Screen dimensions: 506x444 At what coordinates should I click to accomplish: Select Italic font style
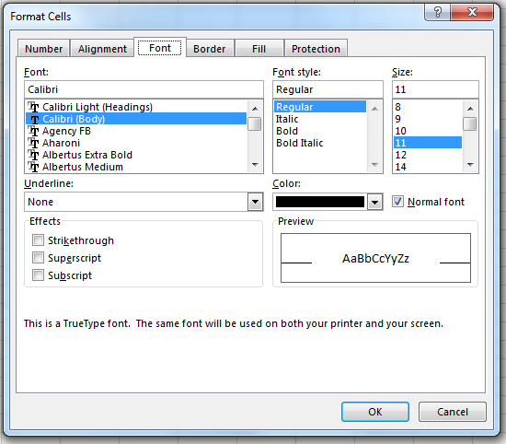point(320,119)
